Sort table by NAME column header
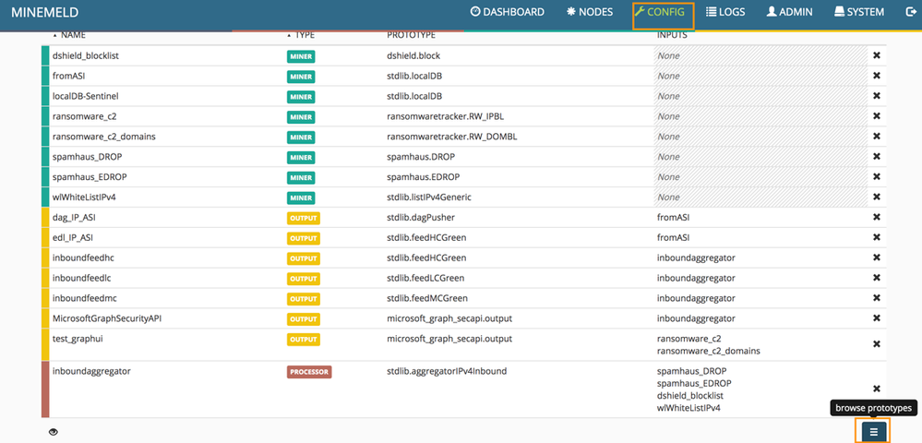Image resolution: width=922 pixels, height=443 pixels. click(72, 34)
